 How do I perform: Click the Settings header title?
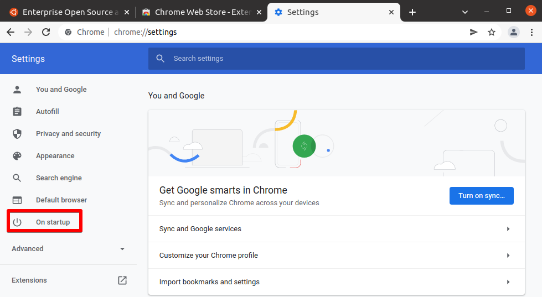[28, 59]
